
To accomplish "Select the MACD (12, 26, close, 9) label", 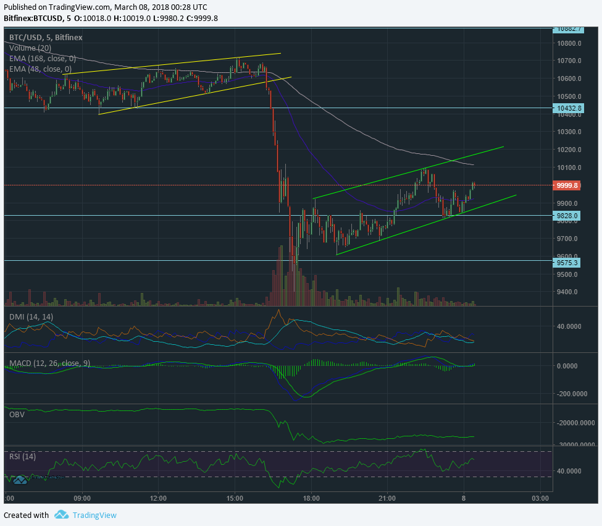I will coord(50,363).
